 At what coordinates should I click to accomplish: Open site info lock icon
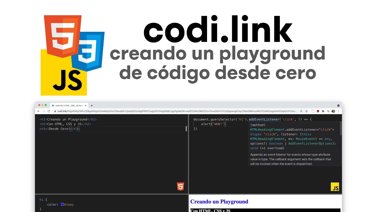coord(55,111)
